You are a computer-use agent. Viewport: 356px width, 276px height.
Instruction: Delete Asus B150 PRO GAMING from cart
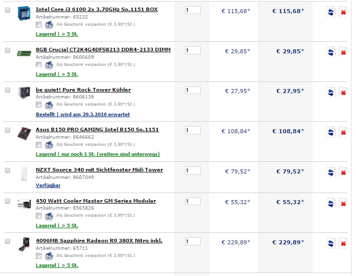[x=343, y=132]
